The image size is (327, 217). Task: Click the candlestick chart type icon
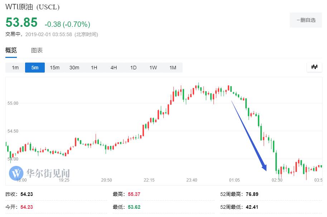tap(314, 67)
